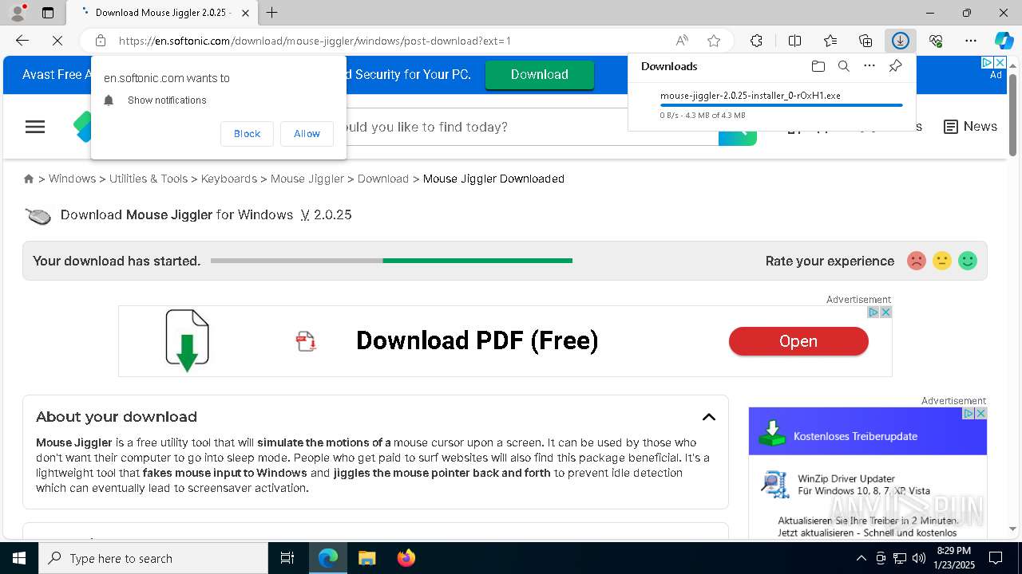The height and width of the screenshot is (574, 1022).
Task: Open the notification center icon
Action: [x=996, y=558]
